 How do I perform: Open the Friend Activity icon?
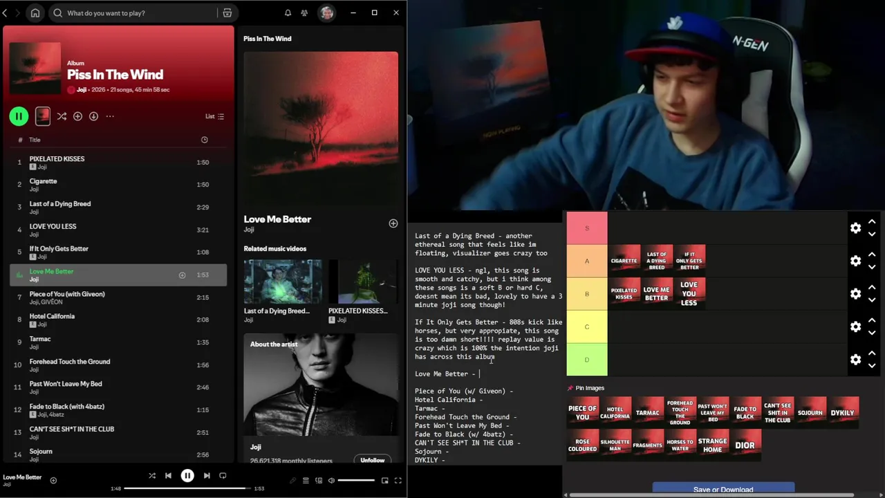(304, 12)
